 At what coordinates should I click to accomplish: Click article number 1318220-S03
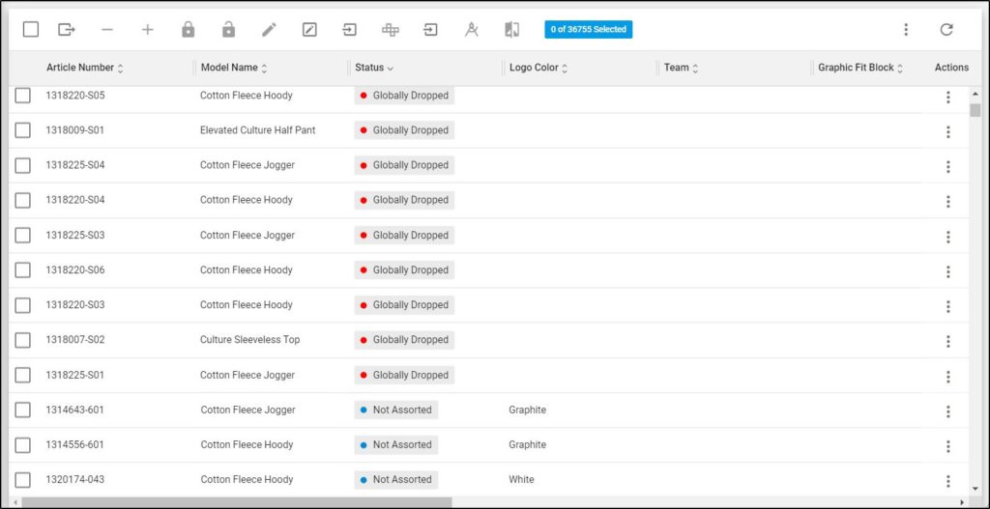click(75, 304)
